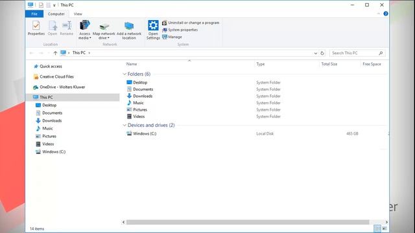Switch to Large icons view in status bar
415x233 pixels.
385,228
